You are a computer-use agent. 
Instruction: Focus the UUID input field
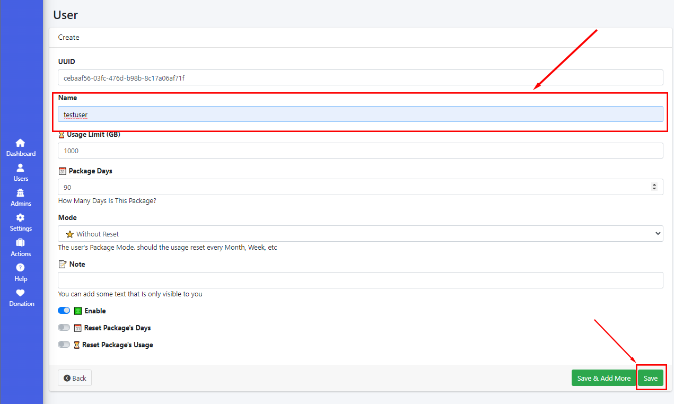coord(360,78)
